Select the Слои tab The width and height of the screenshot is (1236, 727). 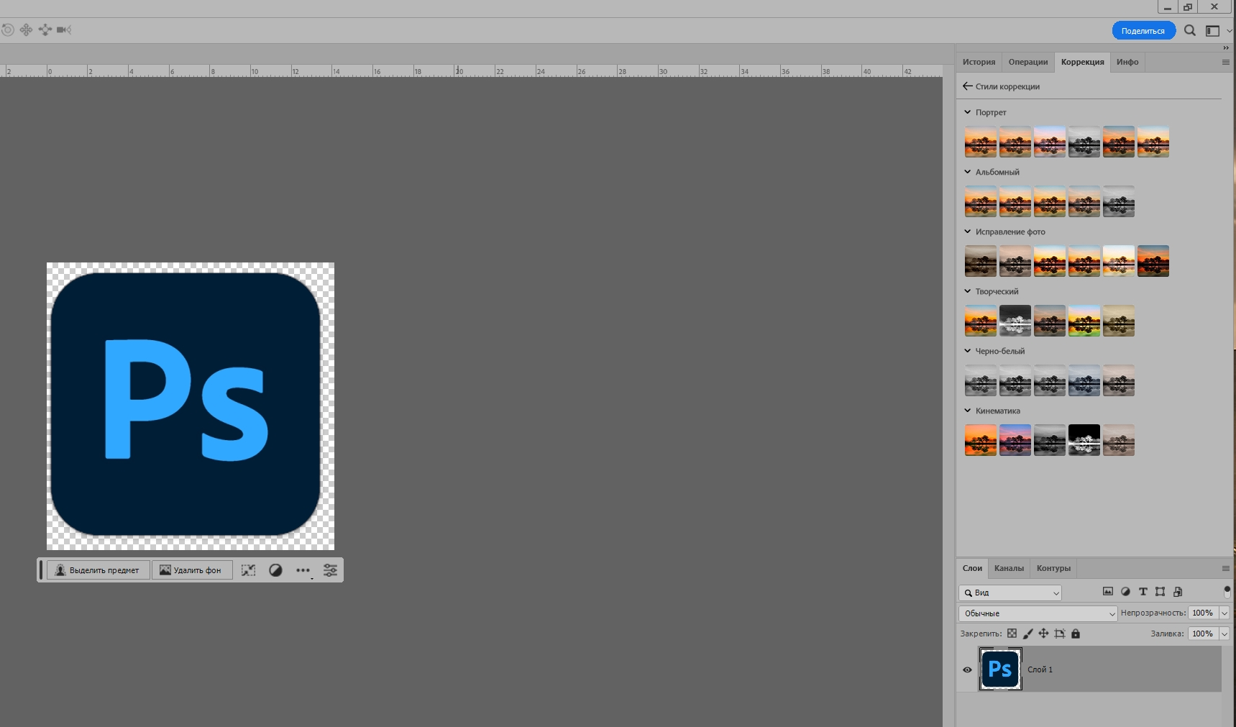[972, 568]
